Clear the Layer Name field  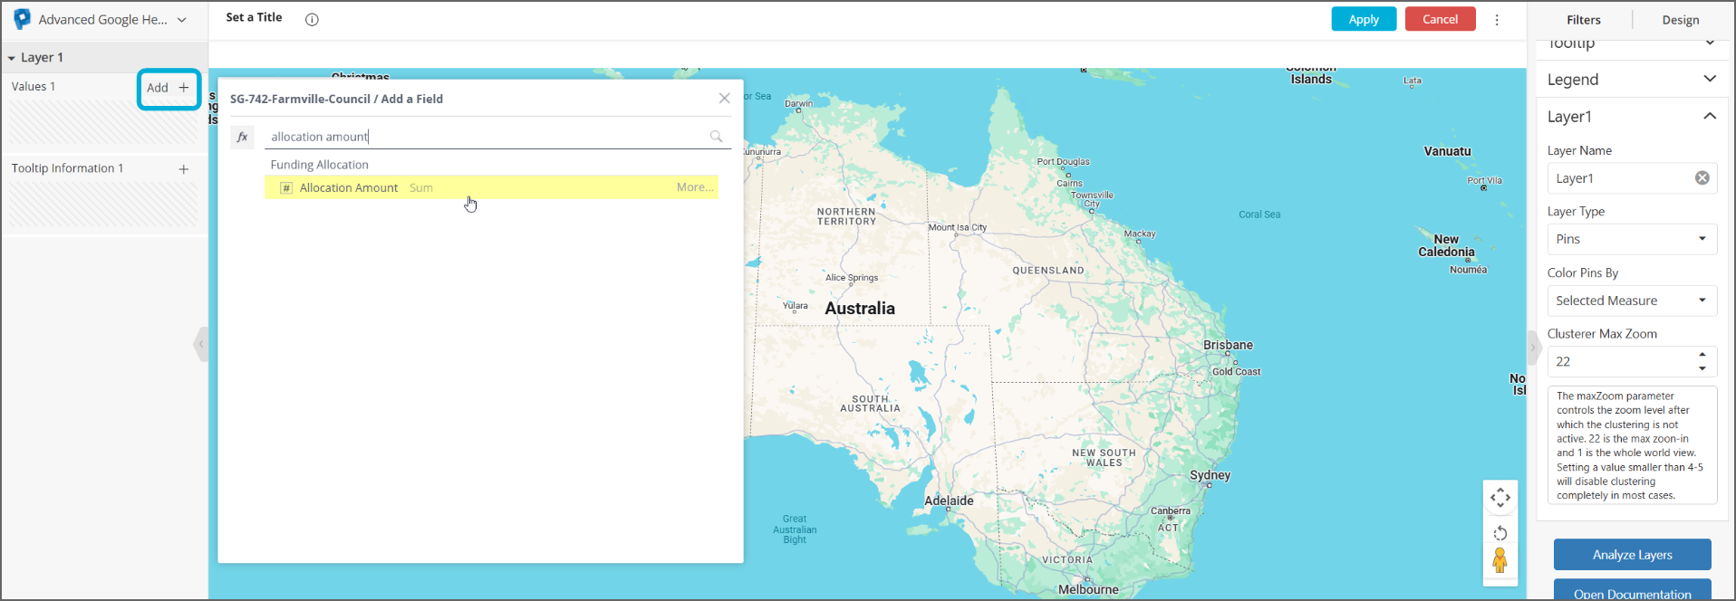1702,178
